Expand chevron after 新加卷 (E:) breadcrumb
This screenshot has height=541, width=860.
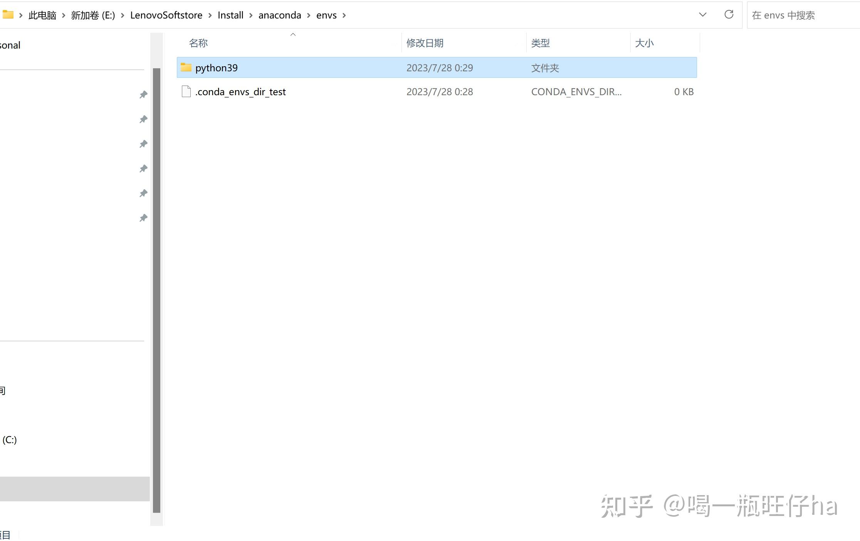pyautogui.click(x=123, y=15)
